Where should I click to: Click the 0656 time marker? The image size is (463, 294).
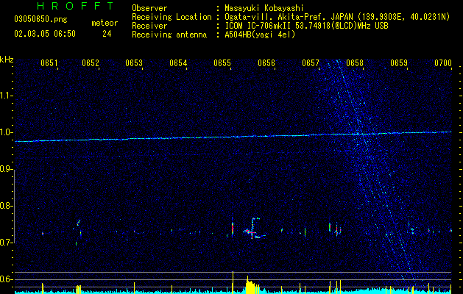point(266,63)
